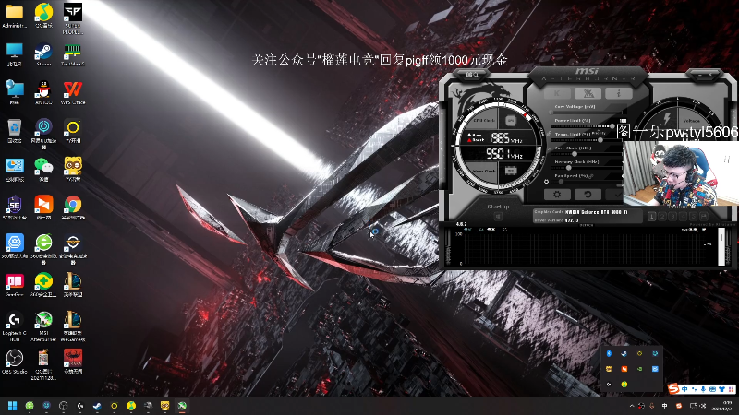Open the Steam desktop shortcut
The image size is (739, 415).
[x=43, y=54]
